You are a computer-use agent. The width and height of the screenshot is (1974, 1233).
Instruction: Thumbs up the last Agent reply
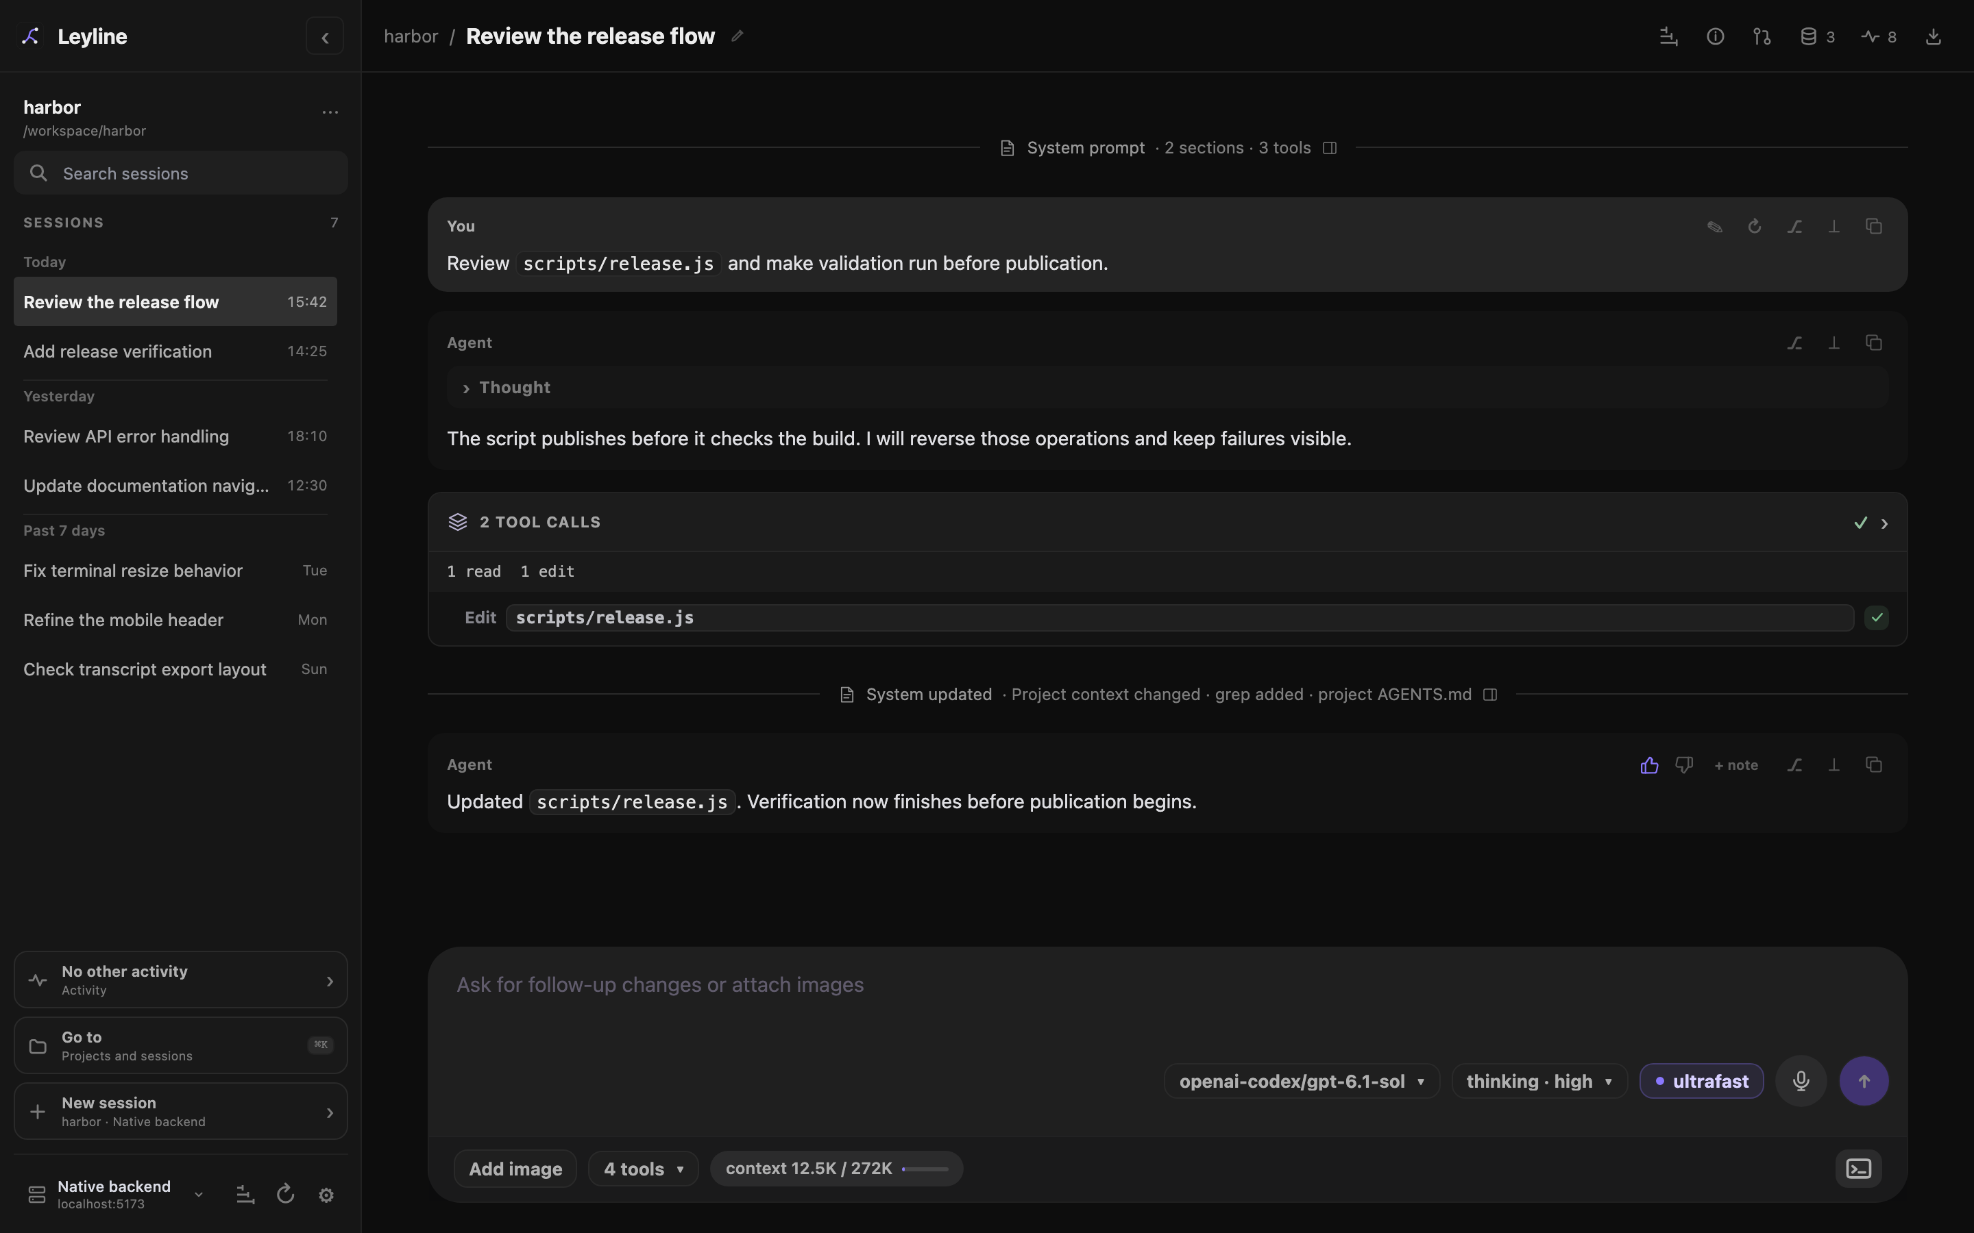1649,765
